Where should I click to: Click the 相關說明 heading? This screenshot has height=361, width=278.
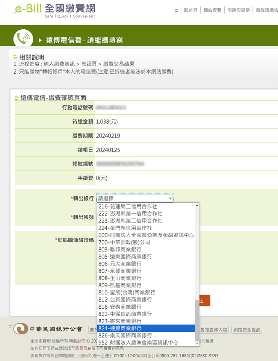click(32, 57)
